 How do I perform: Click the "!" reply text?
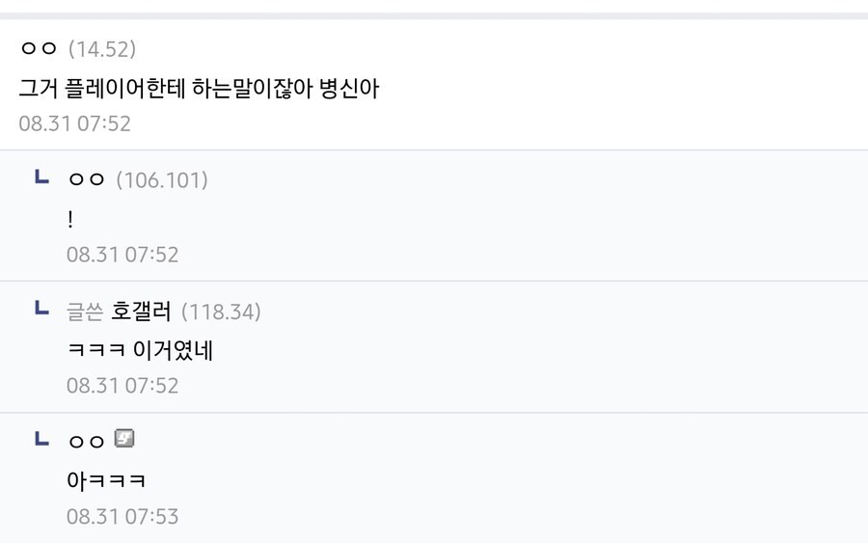point(70,220)
